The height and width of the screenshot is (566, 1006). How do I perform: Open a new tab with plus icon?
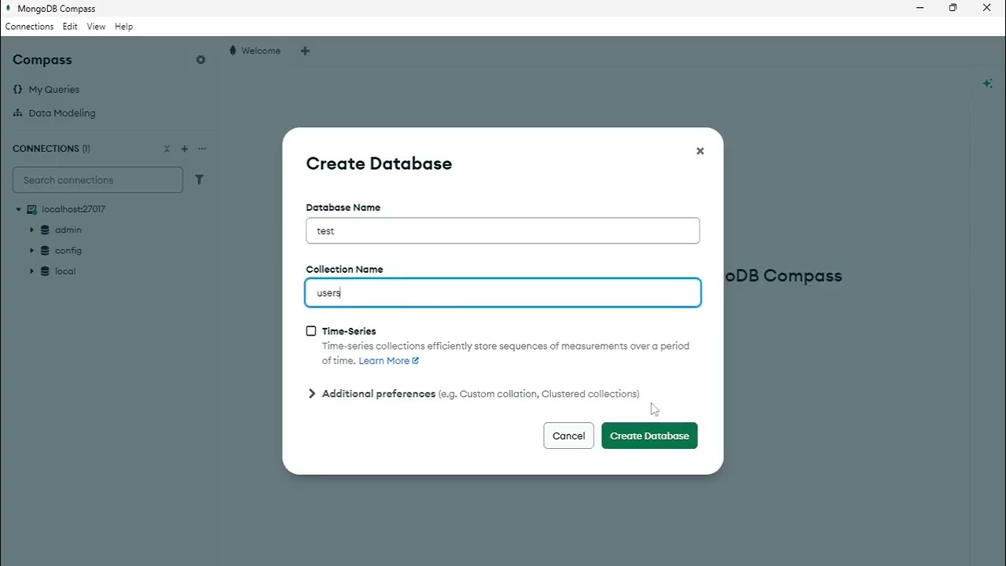(x=305, y=51)
